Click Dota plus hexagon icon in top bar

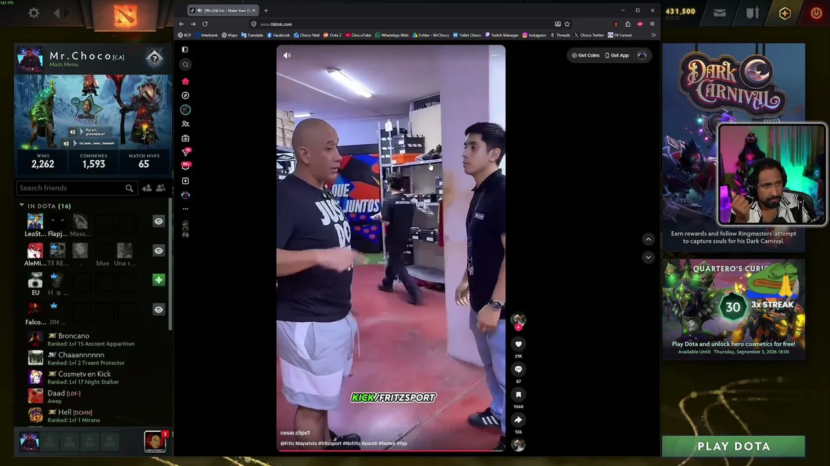[785, 13]
